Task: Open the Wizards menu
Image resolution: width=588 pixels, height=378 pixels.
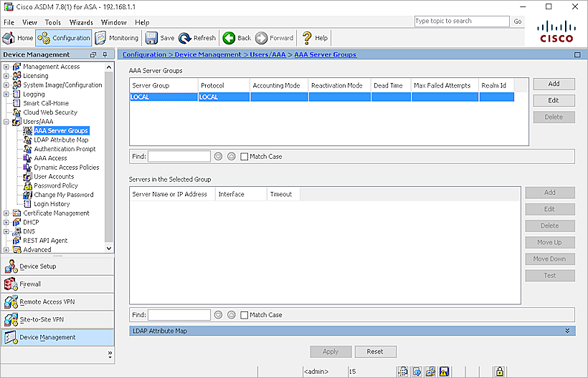Action: click(81, 22)
